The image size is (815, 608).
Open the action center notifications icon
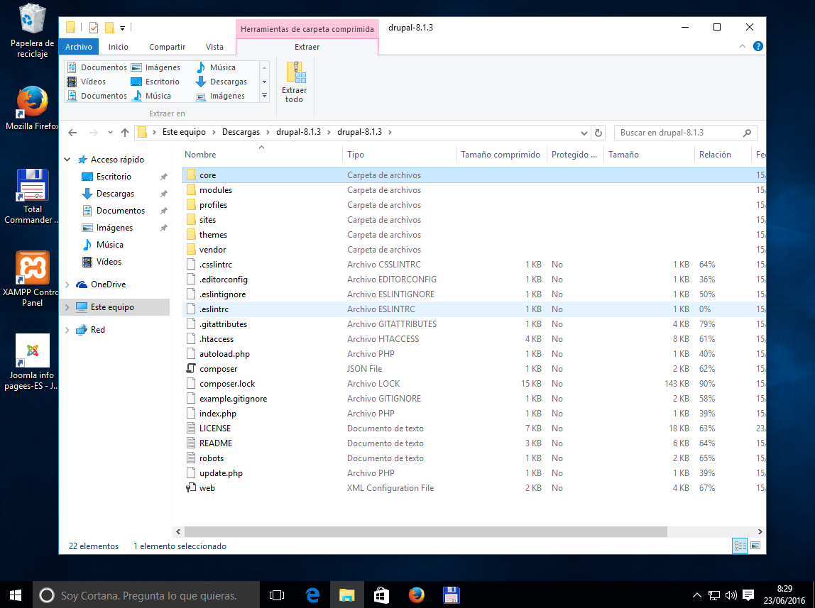point(748,595)
